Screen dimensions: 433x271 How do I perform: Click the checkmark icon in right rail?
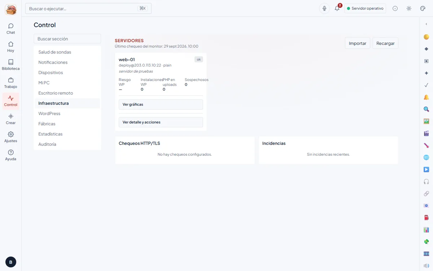(426, 85)
